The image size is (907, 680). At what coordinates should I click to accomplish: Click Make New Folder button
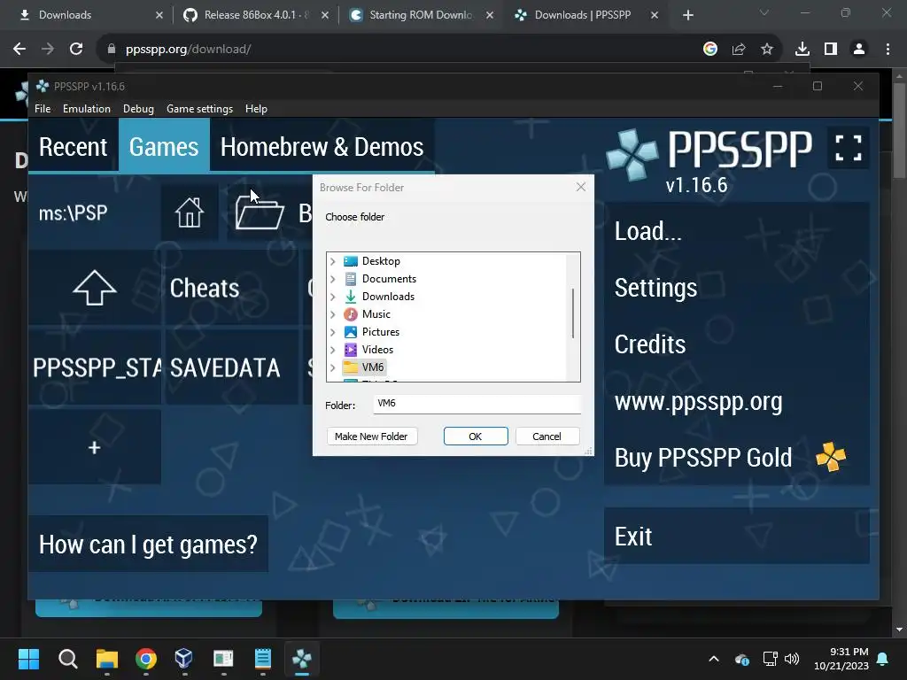pos(371,437)
